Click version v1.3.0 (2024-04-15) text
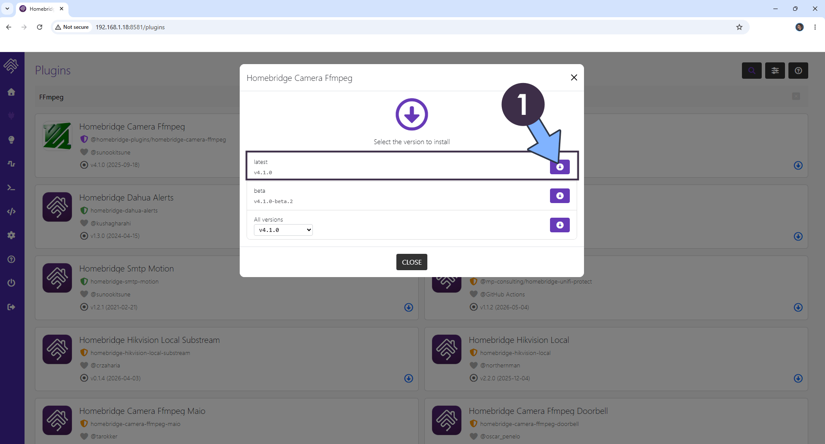 coord(115,236)
